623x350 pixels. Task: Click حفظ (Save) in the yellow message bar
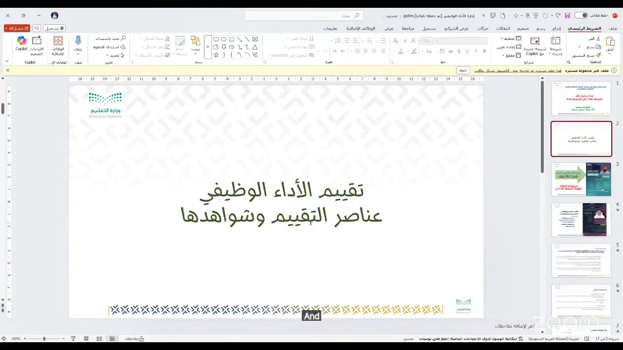tap(463, 70)
